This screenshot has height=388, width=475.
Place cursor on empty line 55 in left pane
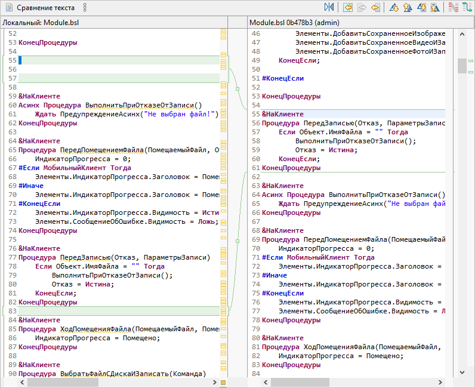(x=90, y=60)
